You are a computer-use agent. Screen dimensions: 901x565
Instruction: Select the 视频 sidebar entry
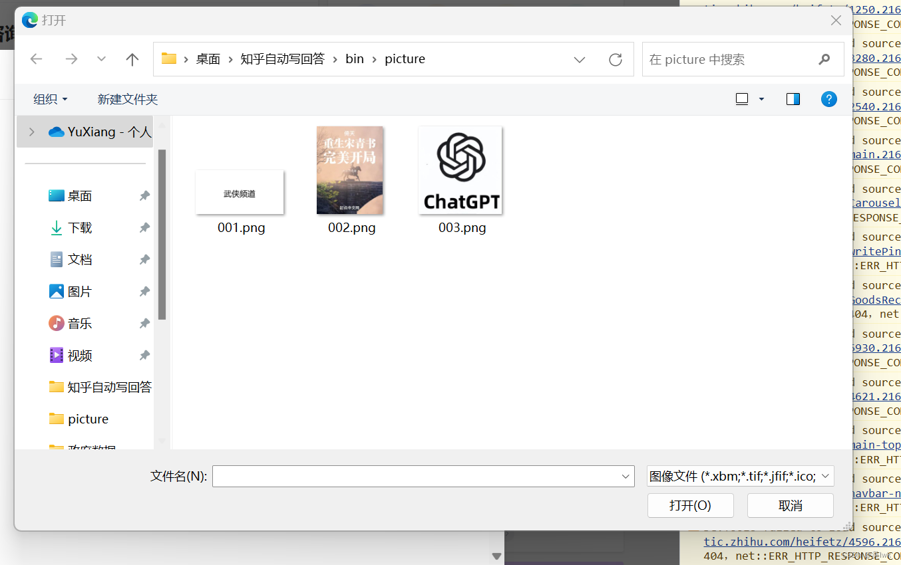pos(79,355)
